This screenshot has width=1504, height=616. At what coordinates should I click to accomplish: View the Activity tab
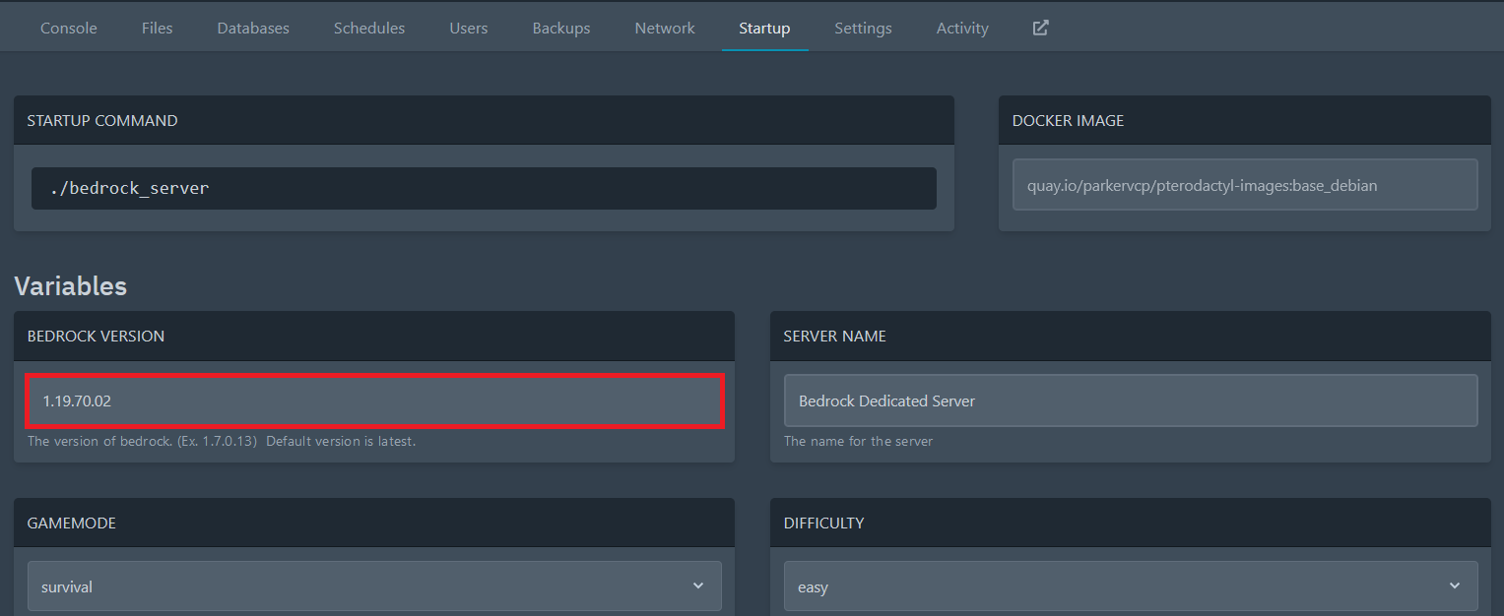tap(962, 28)
